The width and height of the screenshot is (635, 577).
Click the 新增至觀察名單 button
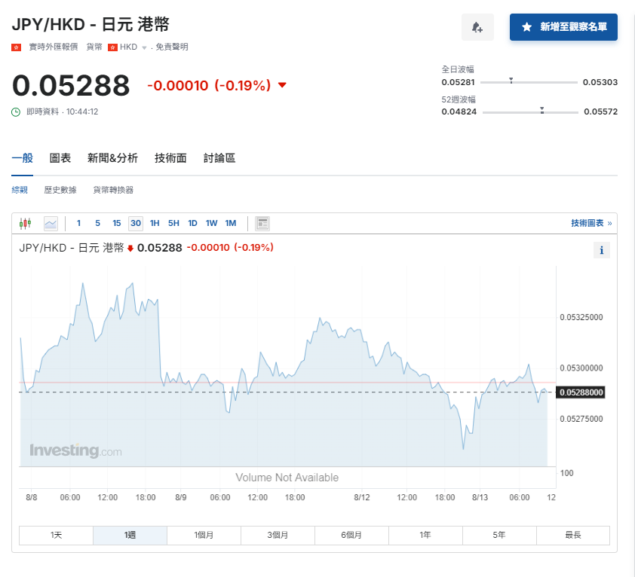[x=563, y=27]
